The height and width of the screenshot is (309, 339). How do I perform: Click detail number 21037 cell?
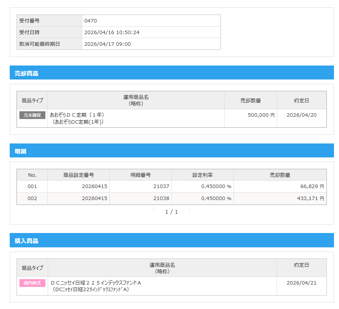coord(161,186)
